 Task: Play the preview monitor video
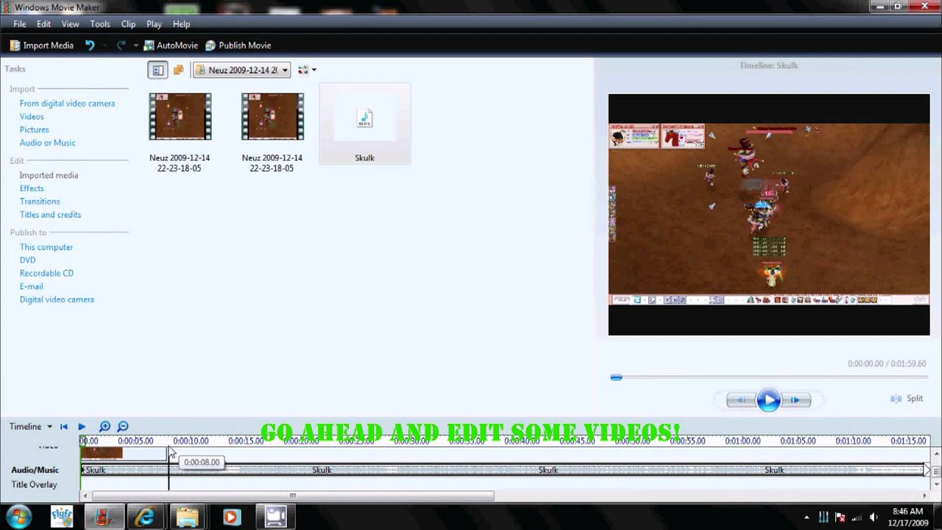768,400
